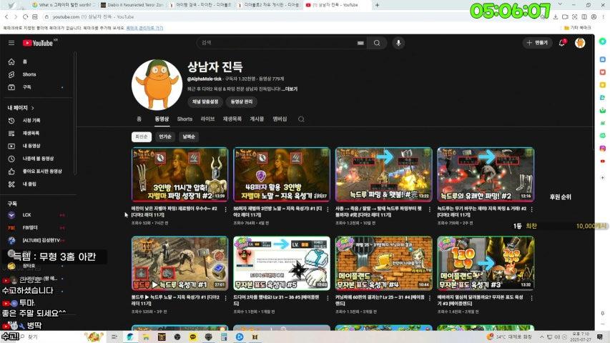Open the Edge browser on taskbar
Viewport: 610px width, 343px height.
tap(130, 337)
